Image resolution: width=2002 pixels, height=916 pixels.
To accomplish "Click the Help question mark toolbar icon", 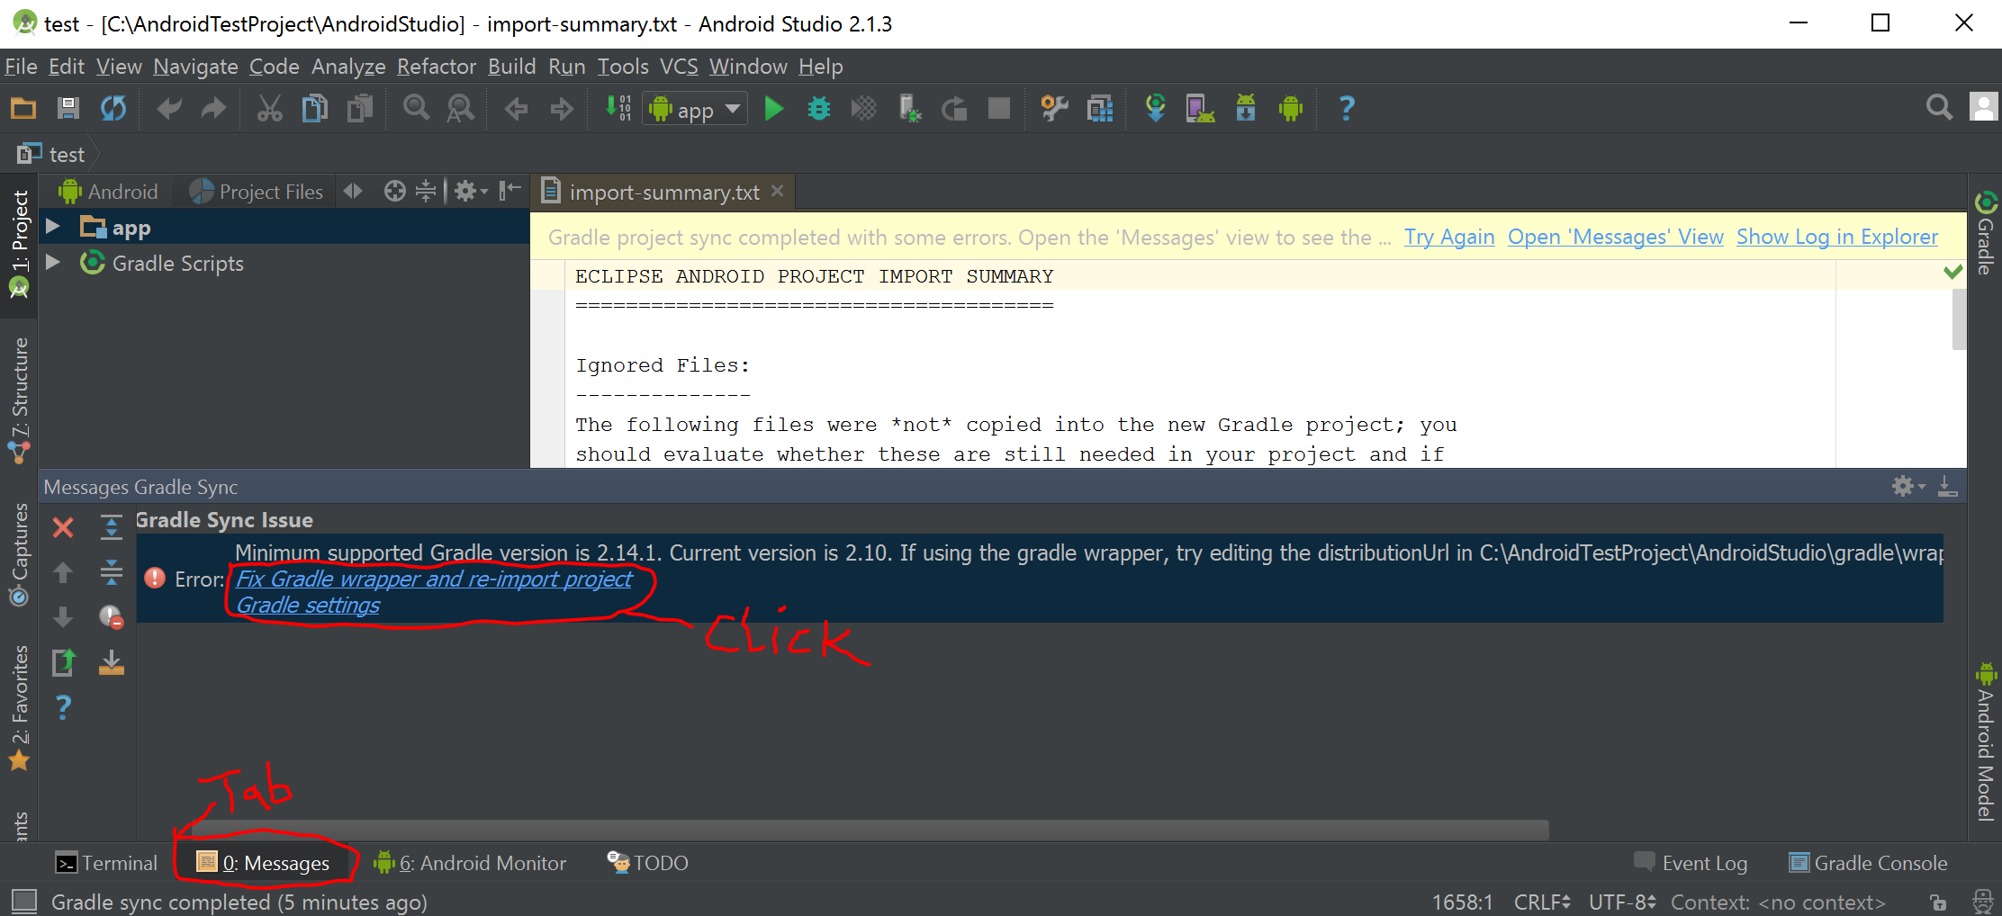I will tap(1347, 109).
